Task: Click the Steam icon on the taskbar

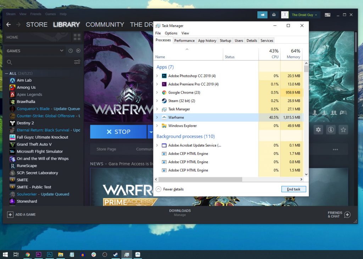Action: pyautogui.click(x=116, y=254)
